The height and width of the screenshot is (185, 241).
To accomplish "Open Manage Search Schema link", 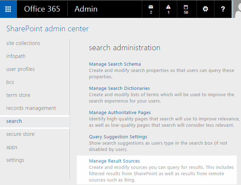I will [x=115, y=64].
